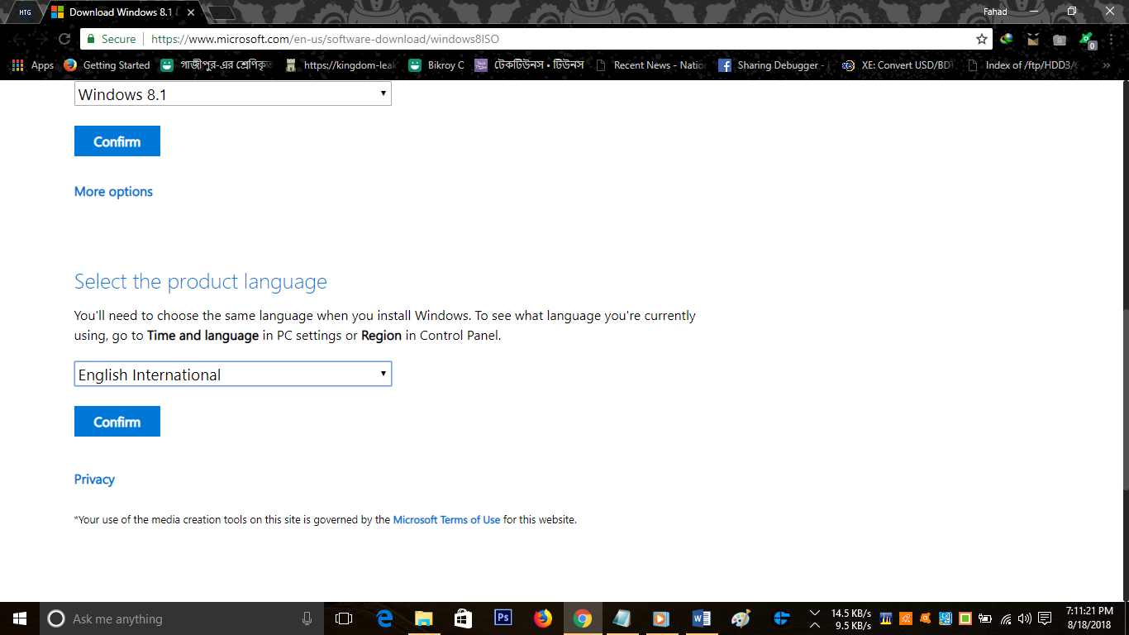Screen dimensions: 1129x635
Task: Confirm the selected product language
Action: tap(117, 422)
